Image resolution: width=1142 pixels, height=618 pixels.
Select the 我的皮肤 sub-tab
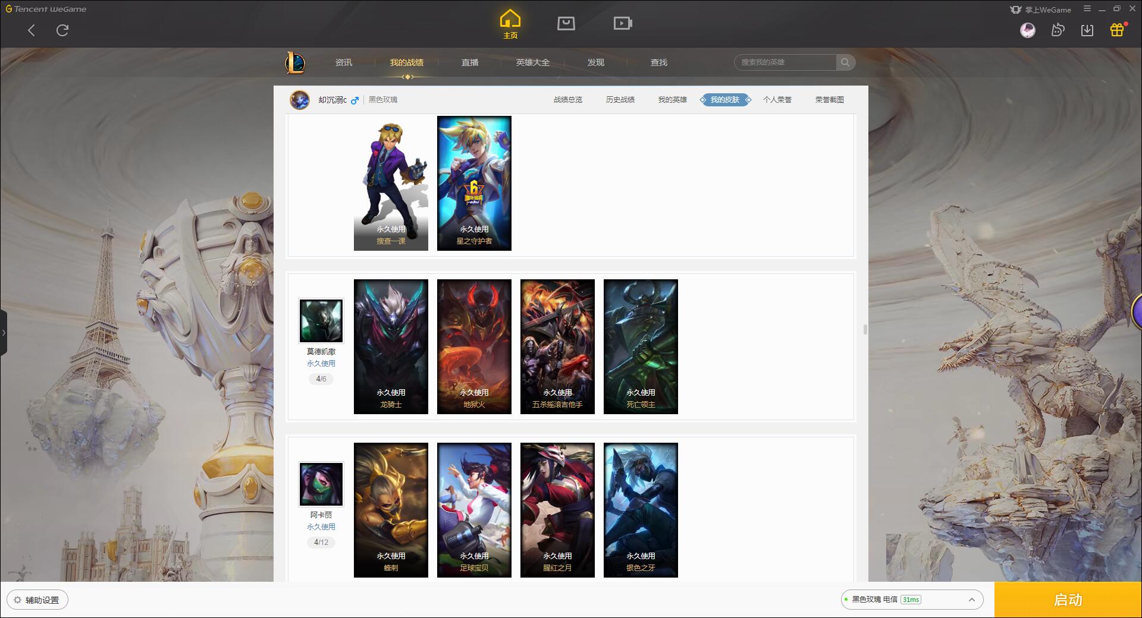point(725,100)
